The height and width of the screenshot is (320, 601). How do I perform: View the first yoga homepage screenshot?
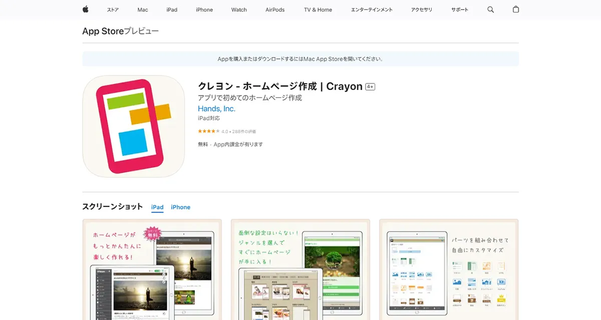152,269
